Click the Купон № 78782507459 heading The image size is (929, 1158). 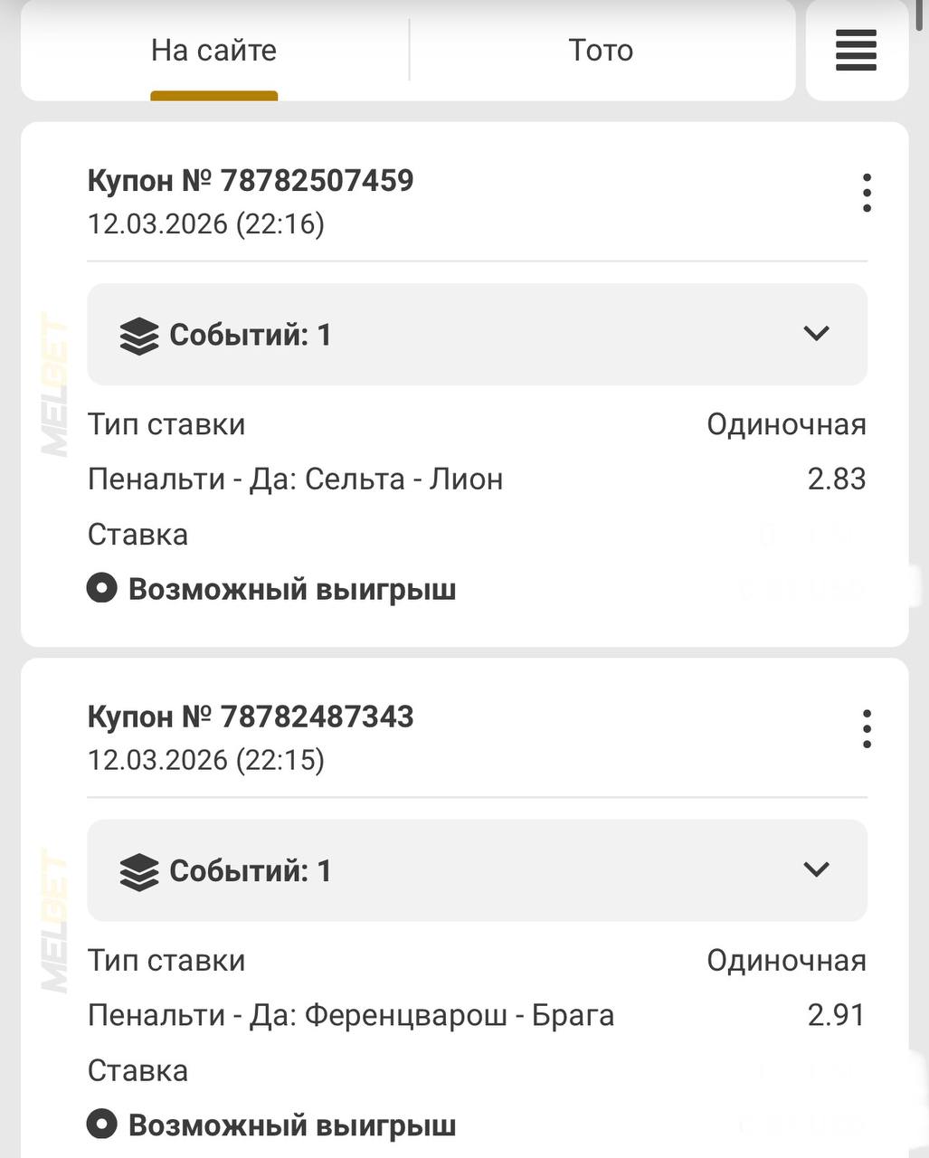[x=251, y=181]
